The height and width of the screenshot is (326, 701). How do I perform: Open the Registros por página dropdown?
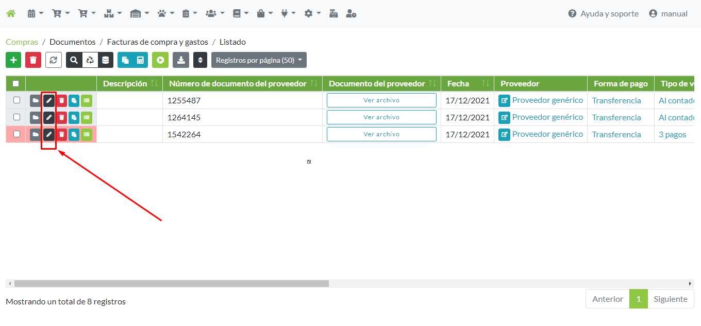click(x=259, y=60)
